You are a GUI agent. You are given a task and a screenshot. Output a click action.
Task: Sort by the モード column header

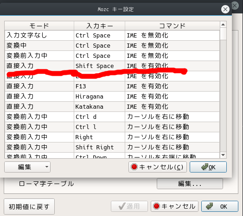click(39, 26)
